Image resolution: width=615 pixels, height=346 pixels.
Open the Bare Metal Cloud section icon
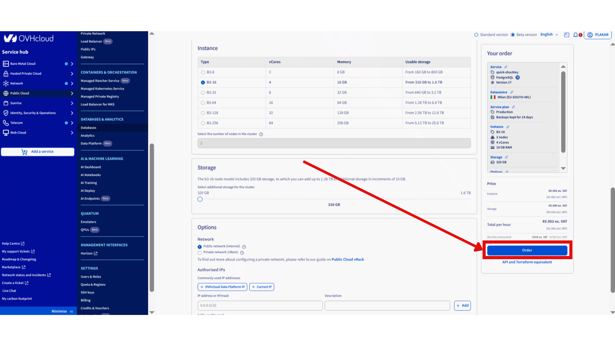click(5, 63)
